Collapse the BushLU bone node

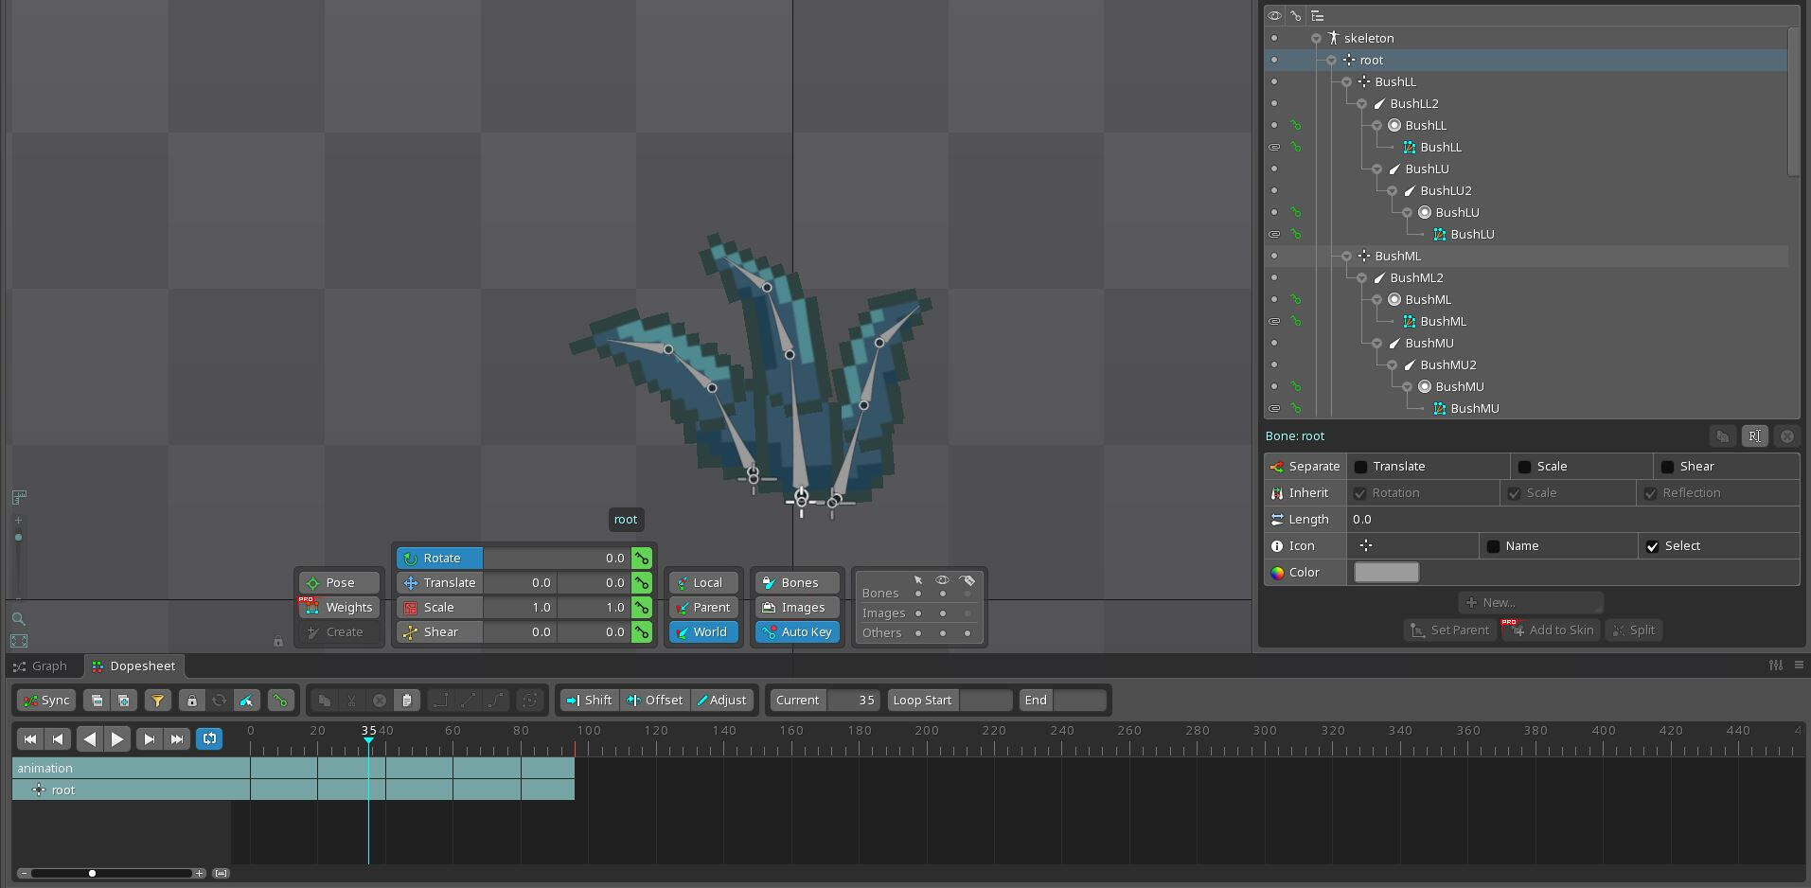(x=1376, y=169)
